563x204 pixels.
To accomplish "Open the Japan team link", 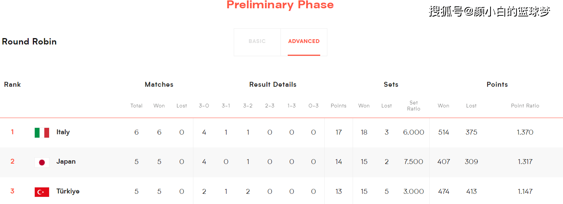I will click(66, 161).
